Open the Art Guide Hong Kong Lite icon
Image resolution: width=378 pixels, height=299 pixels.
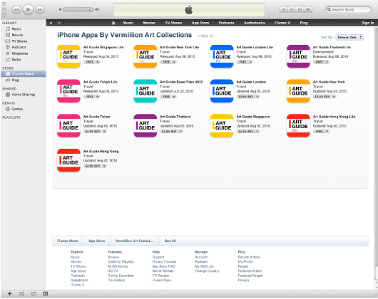(x=298, y=125)
